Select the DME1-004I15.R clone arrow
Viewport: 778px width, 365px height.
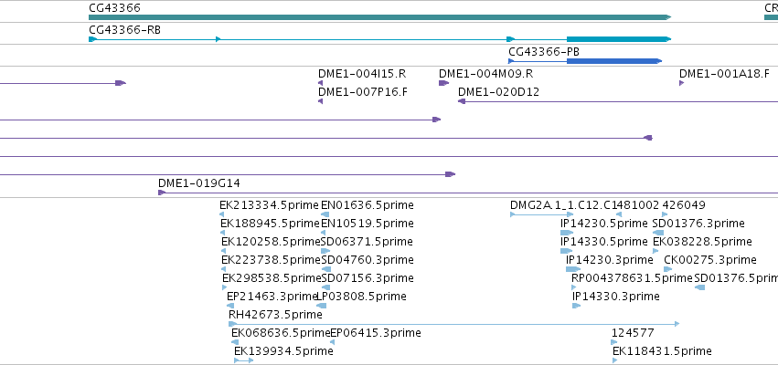[321, 83]
